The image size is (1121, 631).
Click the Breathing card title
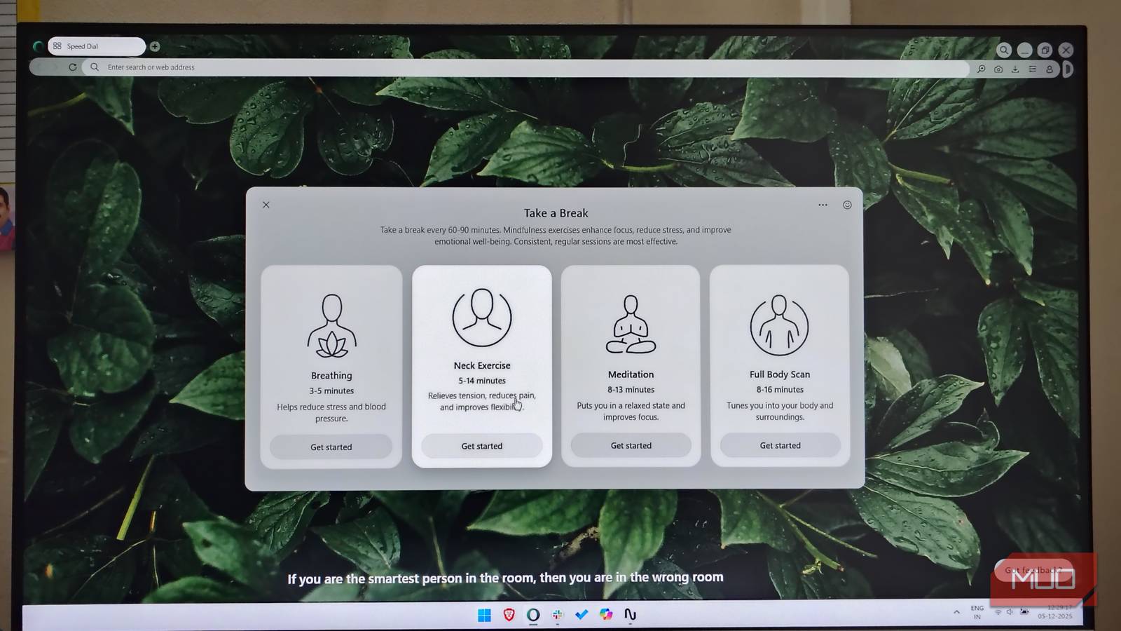click(x=331, y=376)
